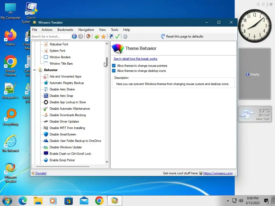275x206 pixels.
Task: Click the OneDrive cloud icon in the tree
Action: click(46, 141)
